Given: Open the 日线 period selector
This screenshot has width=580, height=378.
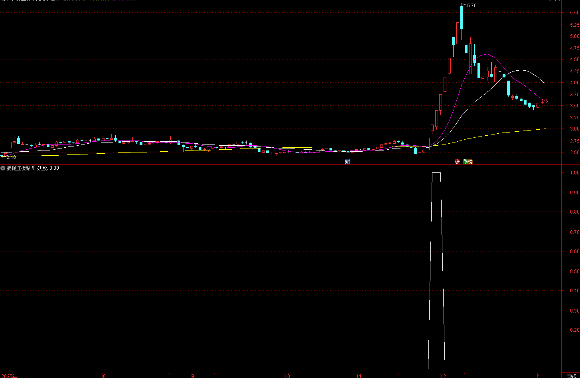Looking at the screenshot, I should pyautogui.click(x=571, y=376).
